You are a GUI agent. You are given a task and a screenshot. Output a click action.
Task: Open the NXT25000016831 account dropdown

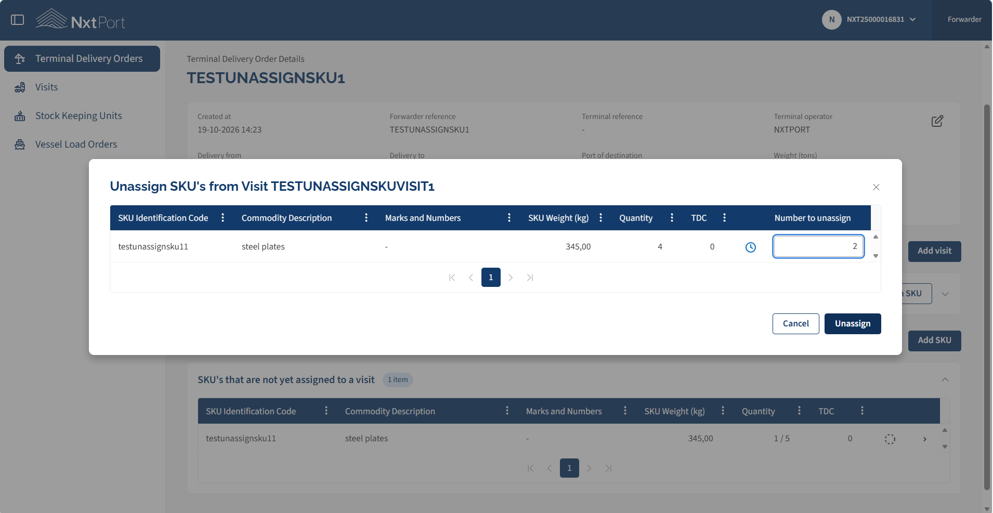point(881,19)
